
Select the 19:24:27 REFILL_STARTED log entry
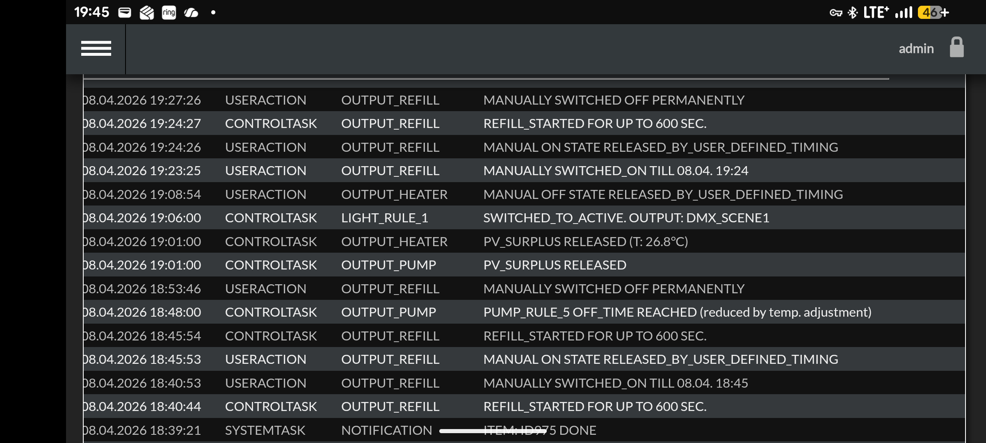(524, 123)
